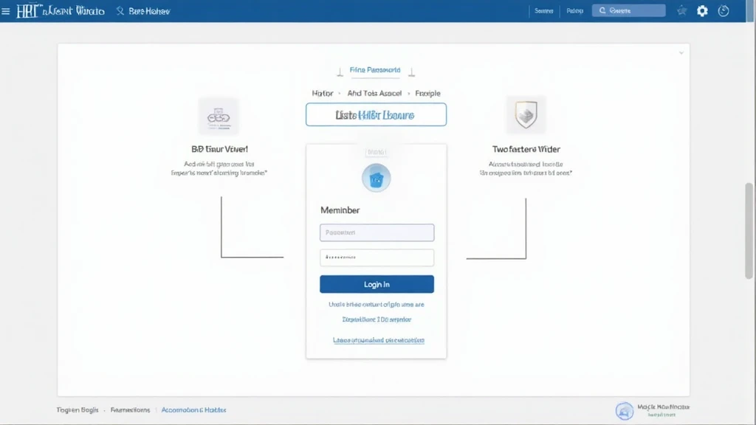756x425 pixels.
Task: Click the magnifier icon beside Bare Hohev
Action: click(120, 11)
